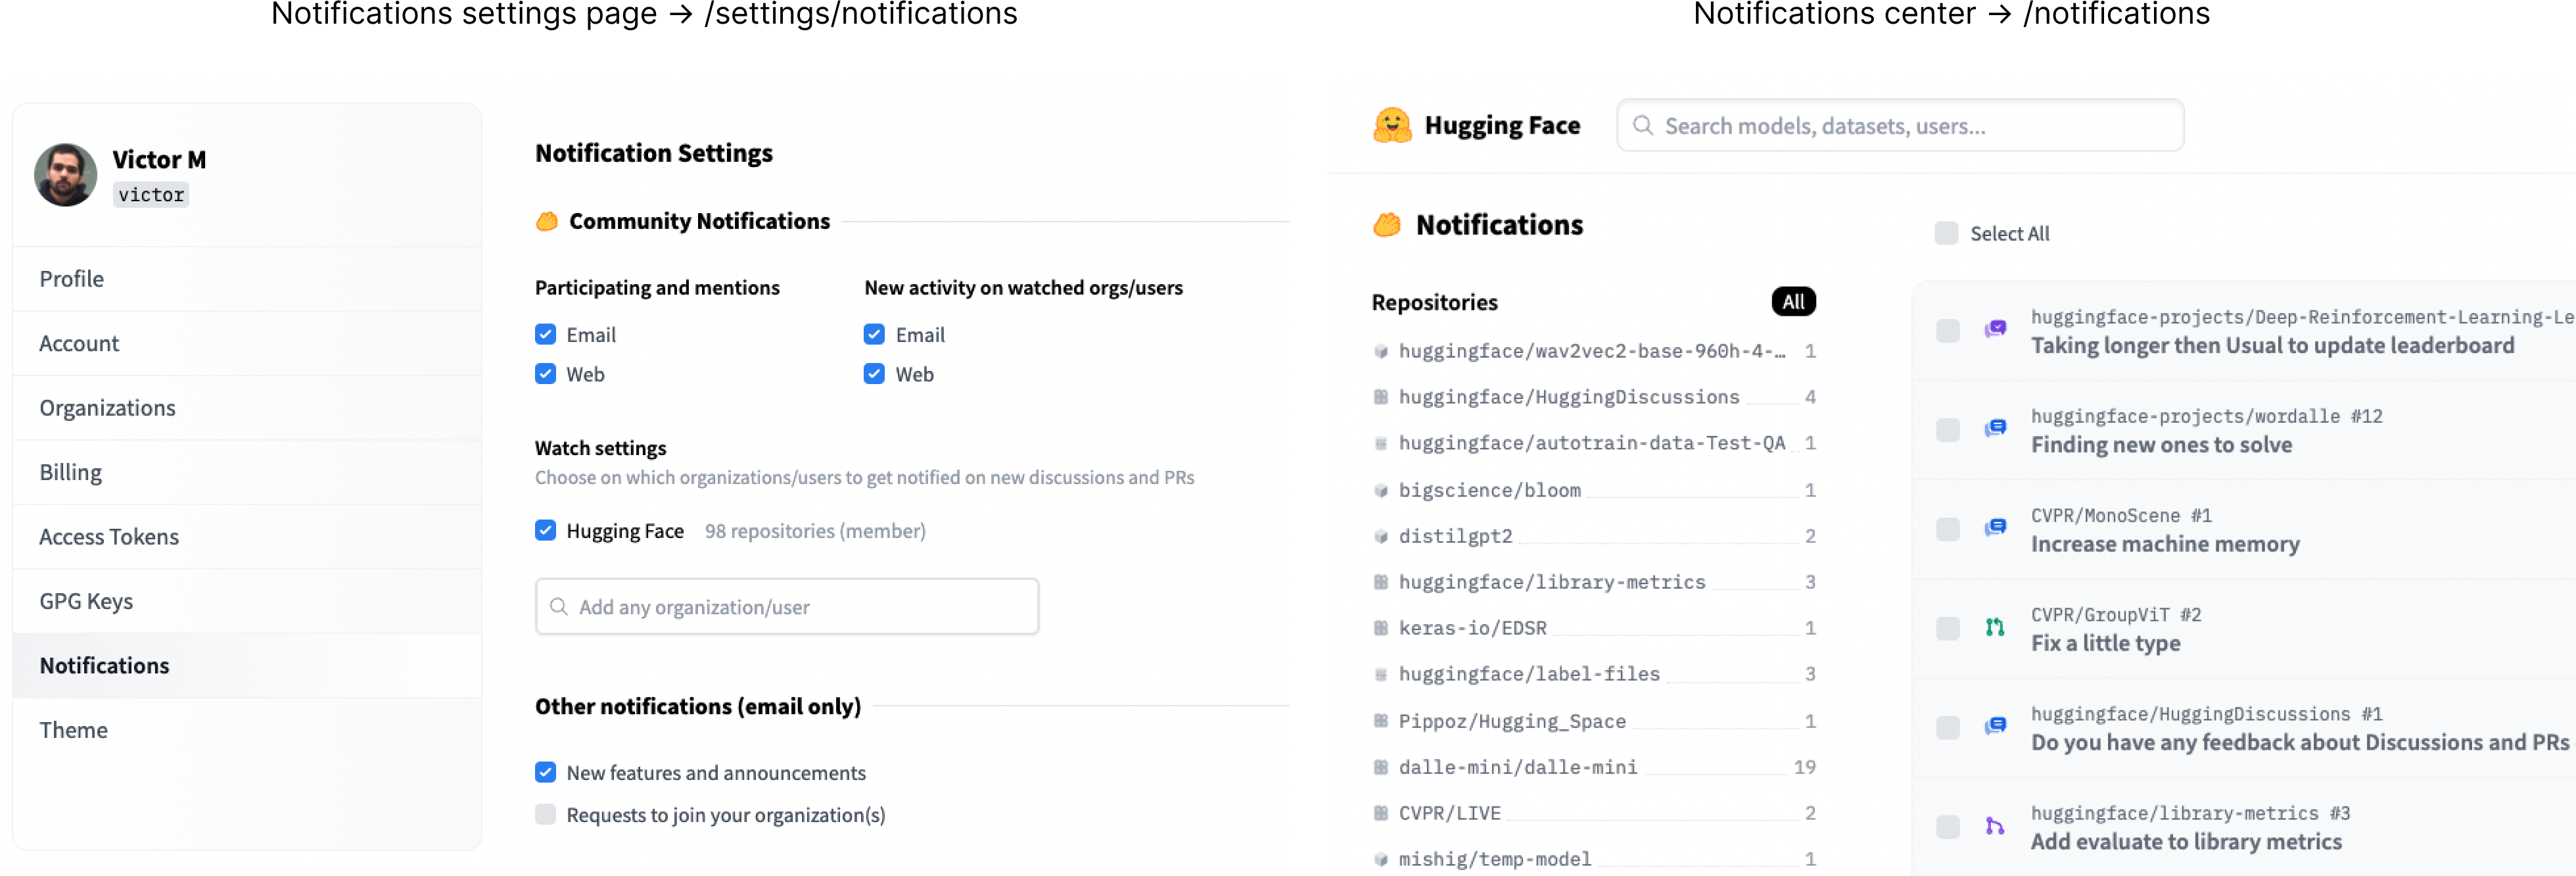Click the Hugging Face logo emoji
The height and width of the screenshot is (876, 2576).
[x=1392, y=126]
